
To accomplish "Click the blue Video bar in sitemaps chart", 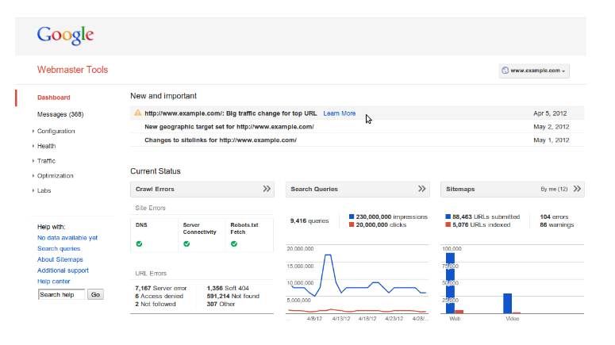I will (508, 304).
